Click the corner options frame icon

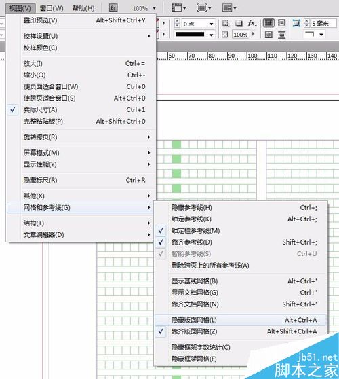pos(296,23)
